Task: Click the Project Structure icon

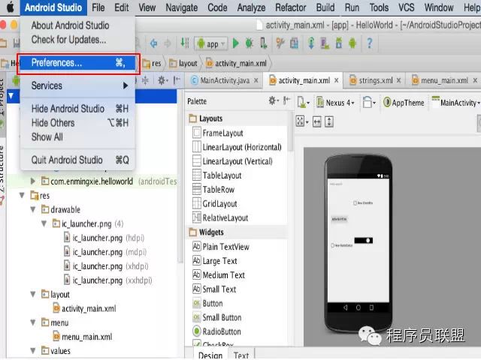Action: 294,43
